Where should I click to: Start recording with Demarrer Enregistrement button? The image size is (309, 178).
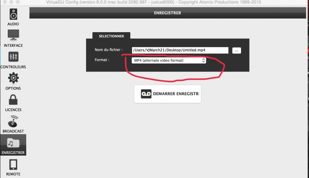point(168,94)
